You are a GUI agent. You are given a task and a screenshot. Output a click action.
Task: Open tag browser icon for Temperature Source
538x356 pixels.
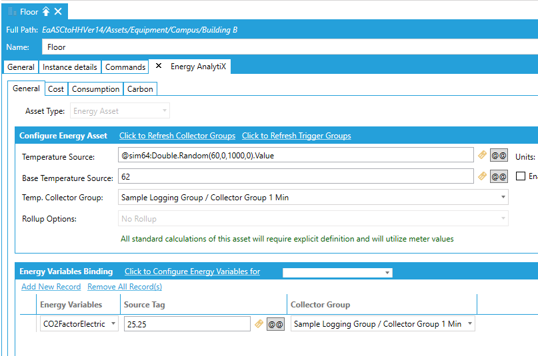(x=482, y=155)
